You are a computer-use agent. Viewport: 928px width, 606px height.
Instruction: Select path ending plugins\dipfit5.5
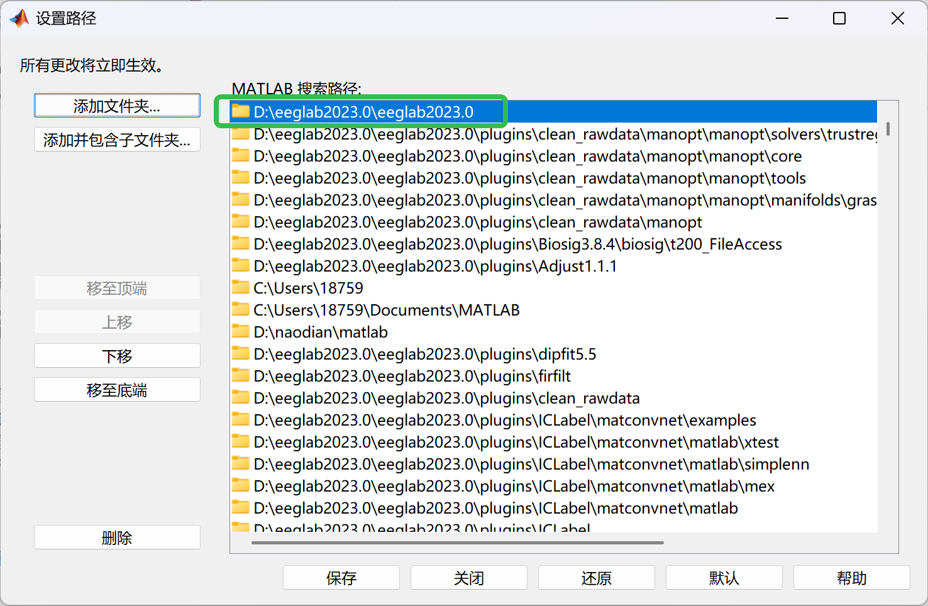coord(554,354)
